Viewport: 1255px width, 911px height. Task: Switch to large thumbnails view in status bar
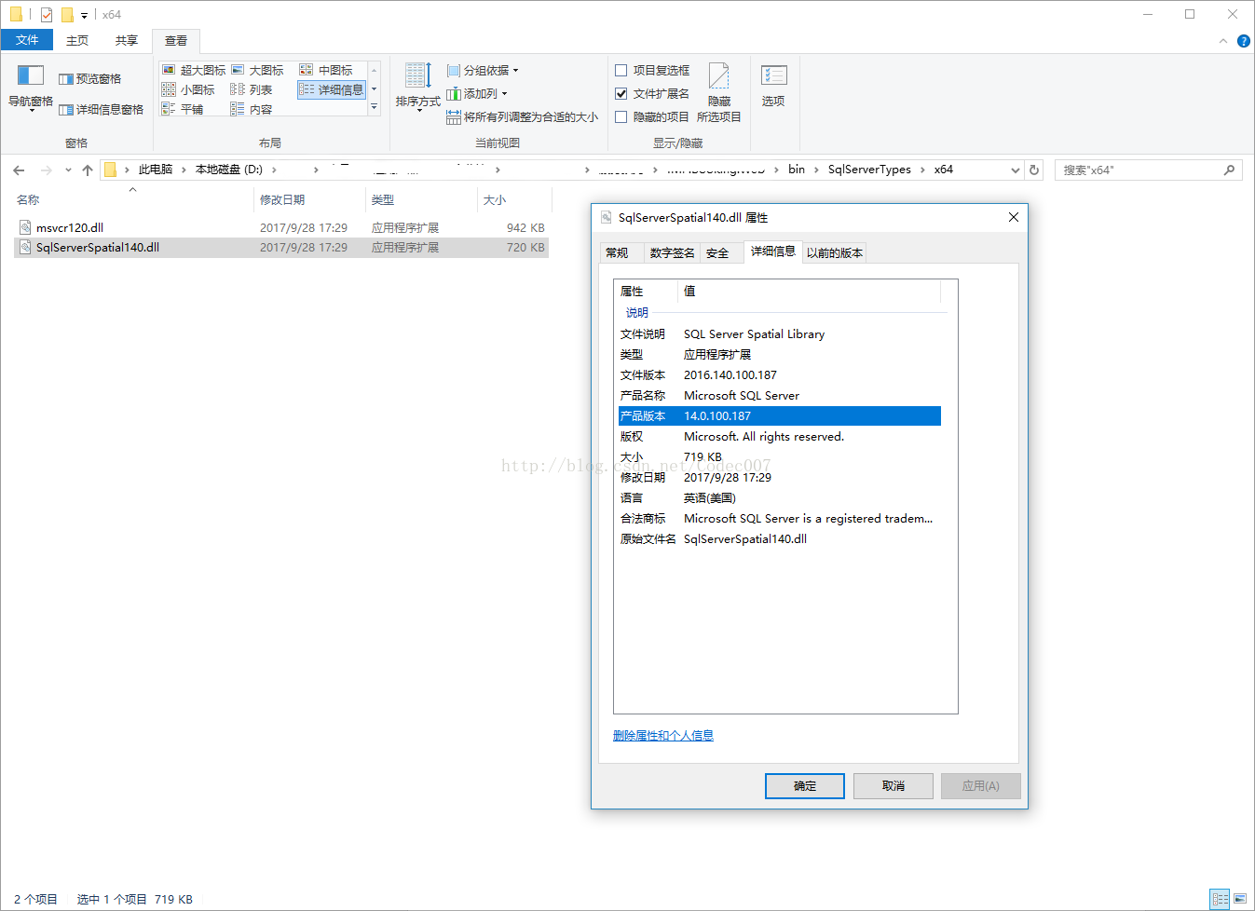pos(1240,899)
